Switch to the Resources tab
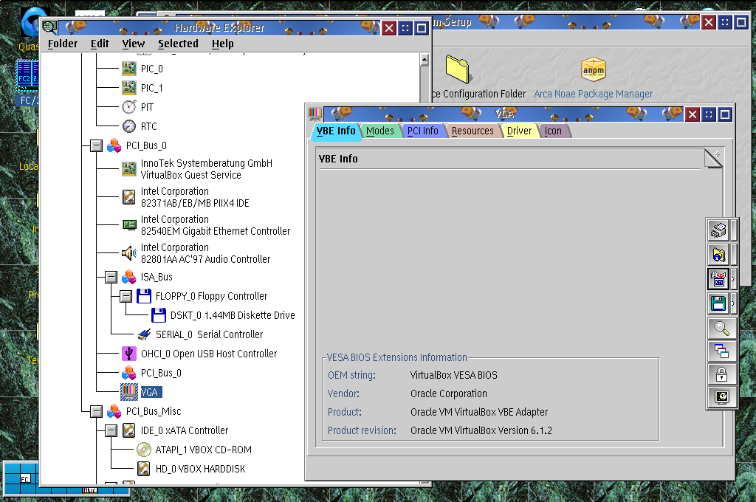This screenshot has height=502, width=756. [472, 131]
